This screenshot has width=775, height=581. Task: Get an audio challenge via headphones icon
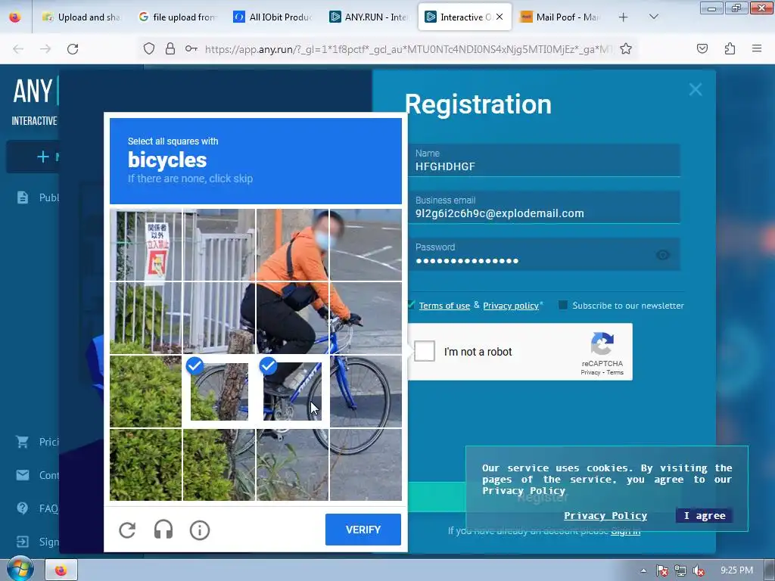pos(163,530)
